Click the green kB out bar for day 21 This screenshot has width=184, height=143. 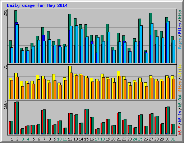(x=120, y=123)
